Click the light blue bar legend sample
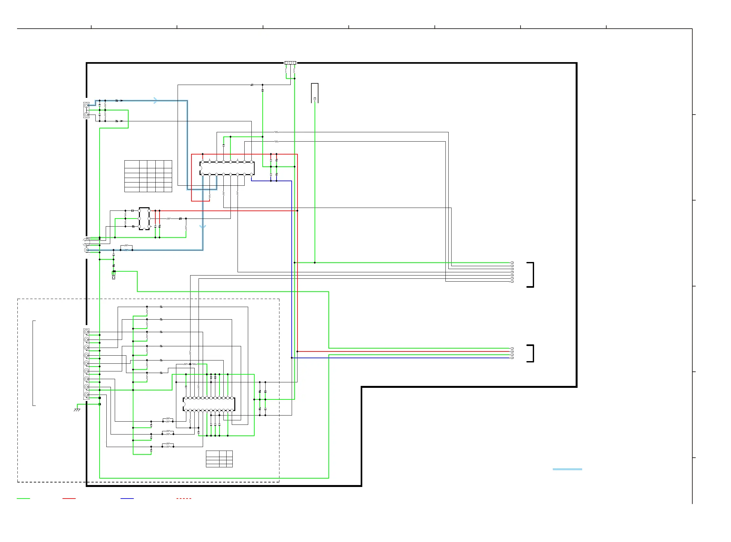The height and width of the screenshot is (542, 731). click(567, 469)
